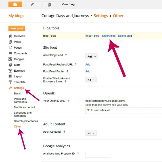Image resolution: width=162 pixels, height=162 pixels.
Task: Click the Import blog link
Action: pos(92,36)
